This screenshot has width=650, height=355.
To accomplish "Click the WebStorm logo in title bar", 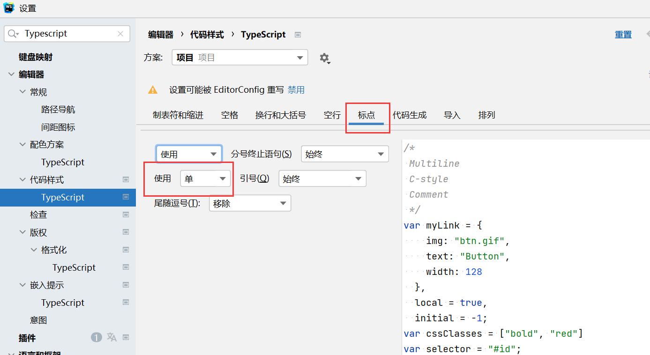I will pyautogui.click(x=9, y=8).
